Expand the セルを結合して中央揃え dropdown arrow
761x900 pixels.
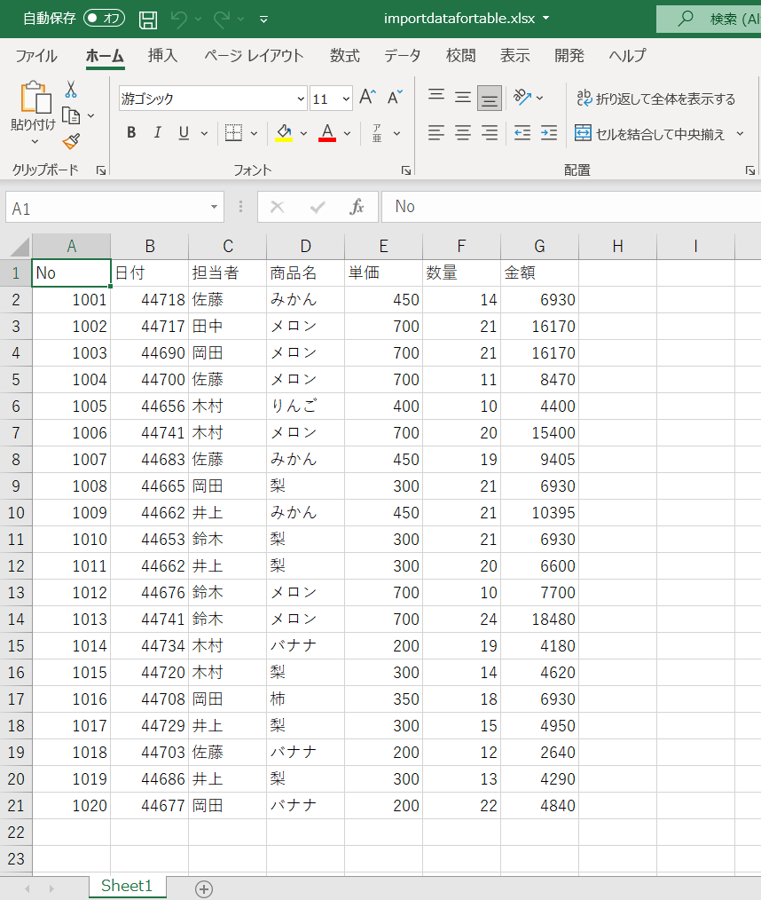click(x=740, y=134)
